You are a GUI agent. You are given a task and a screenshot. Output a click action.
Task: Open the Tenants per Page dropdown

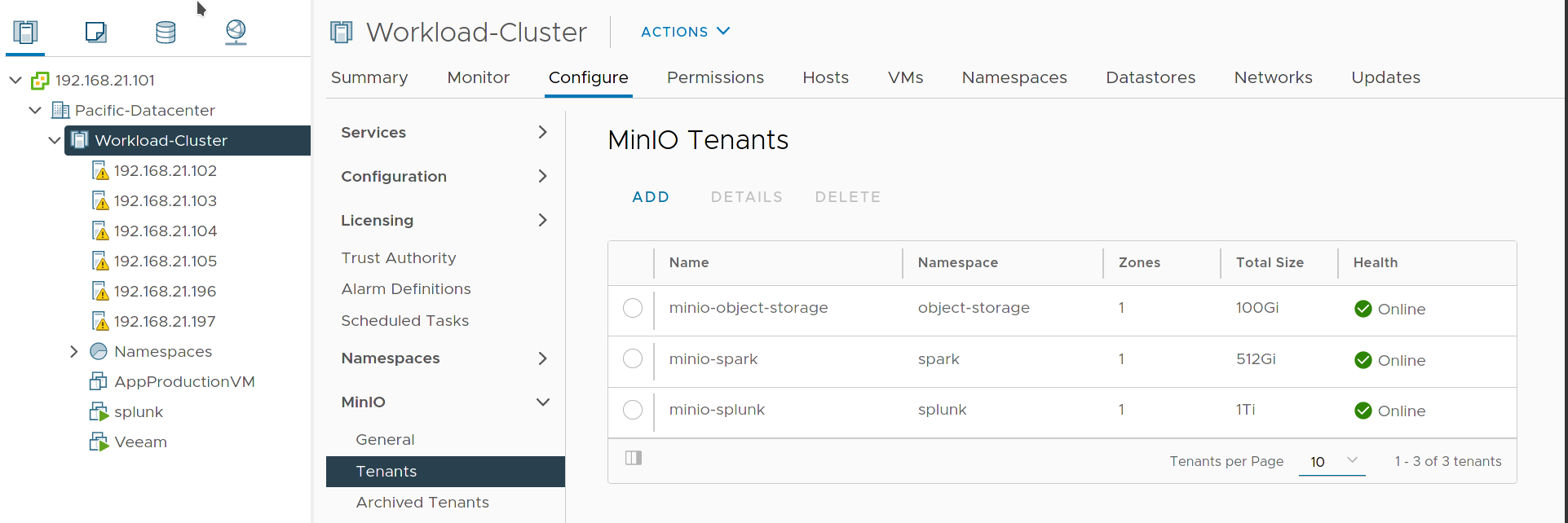(1332, 461)
